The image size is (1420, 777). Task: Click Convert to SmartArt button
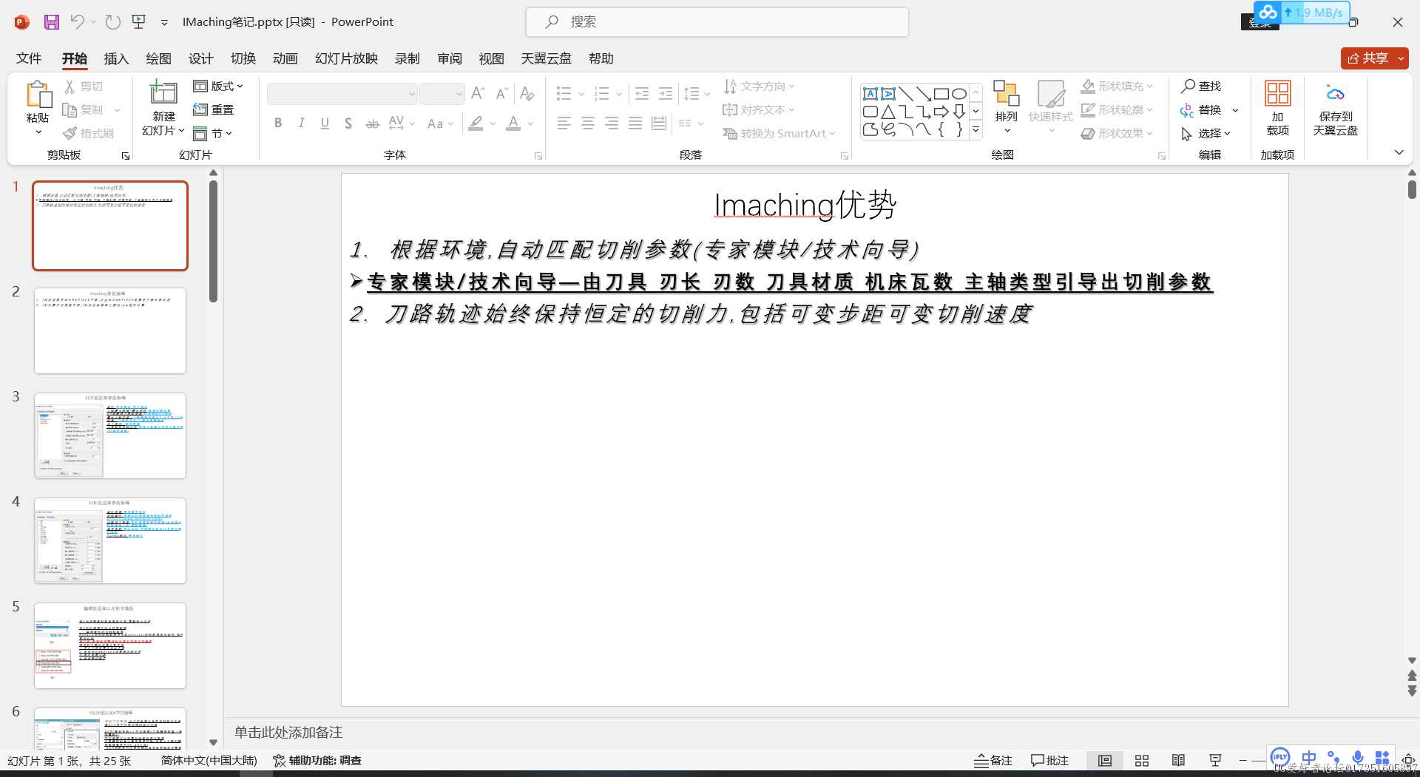coord(780,134)
